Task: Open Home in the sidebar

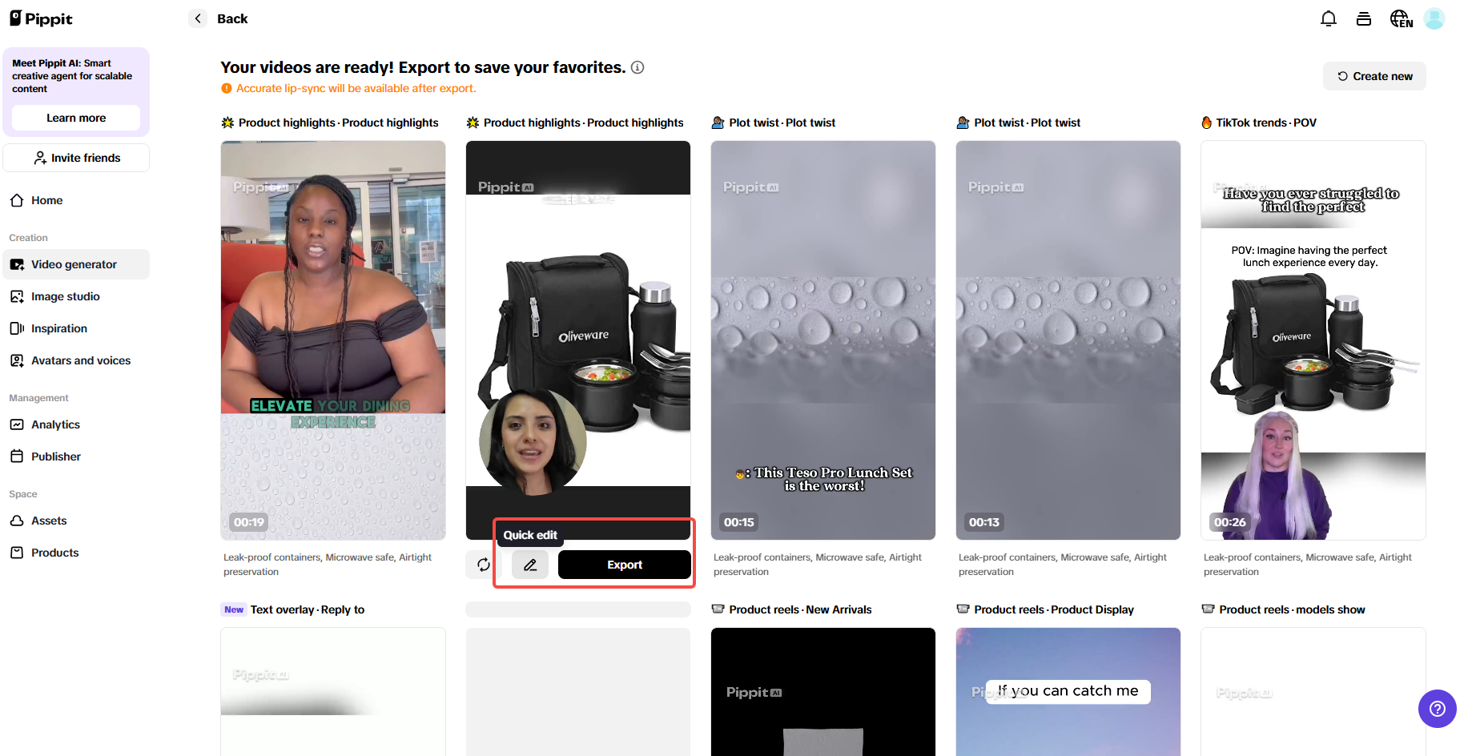Action: [76, 200]
